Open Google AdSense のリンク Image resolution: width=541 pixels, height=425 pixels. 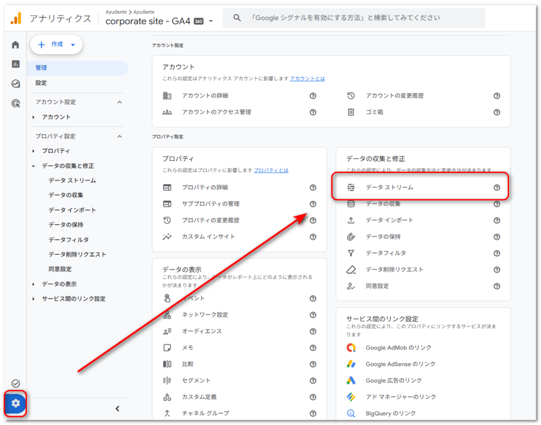pyautogui.click(x=400, y=364)
